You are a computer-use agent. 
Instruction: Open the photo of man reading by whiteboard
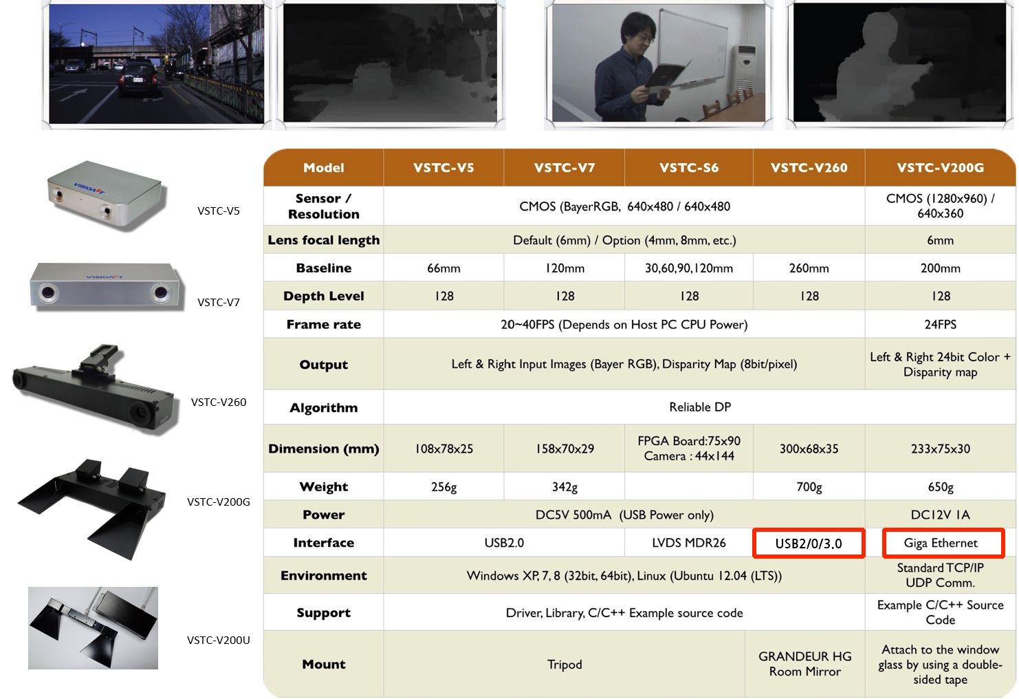pos(659,64)
